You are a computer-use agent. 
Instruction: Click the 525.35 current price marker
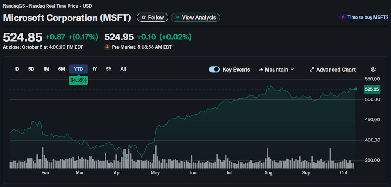[x=372, y=89]
